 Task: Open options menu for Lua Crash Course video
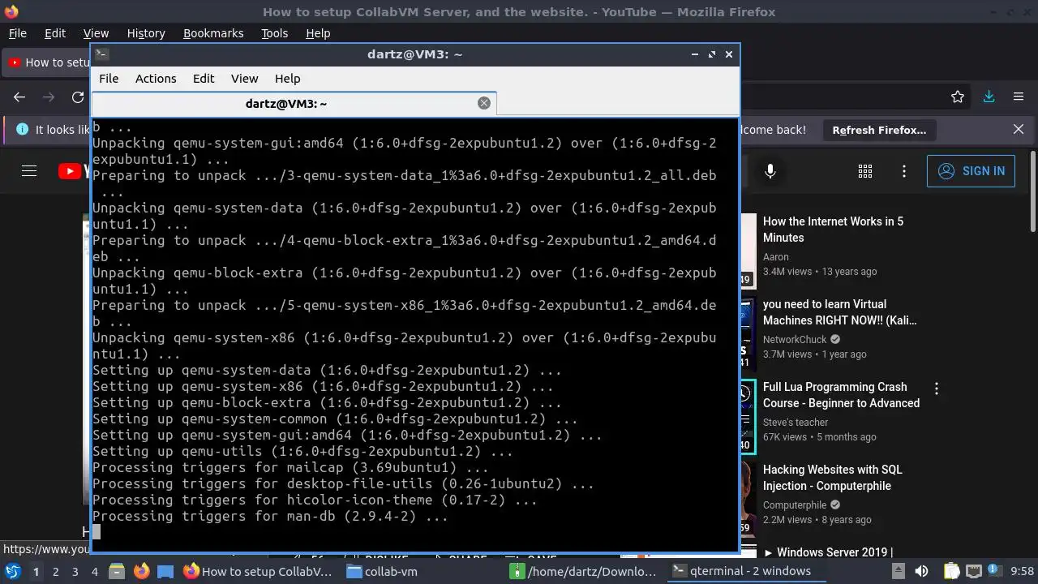point(937,389)
